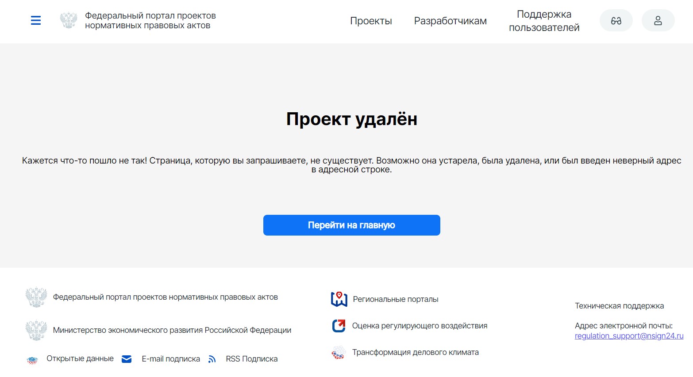The height and width of the screenshot is (377, 693).
Task: Click the Открытые данные icon
Action: pos(32,360)
